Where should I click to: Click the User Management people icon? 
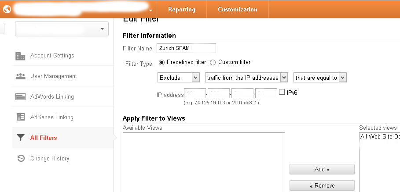pyautogui.click(x=20, y=76)
